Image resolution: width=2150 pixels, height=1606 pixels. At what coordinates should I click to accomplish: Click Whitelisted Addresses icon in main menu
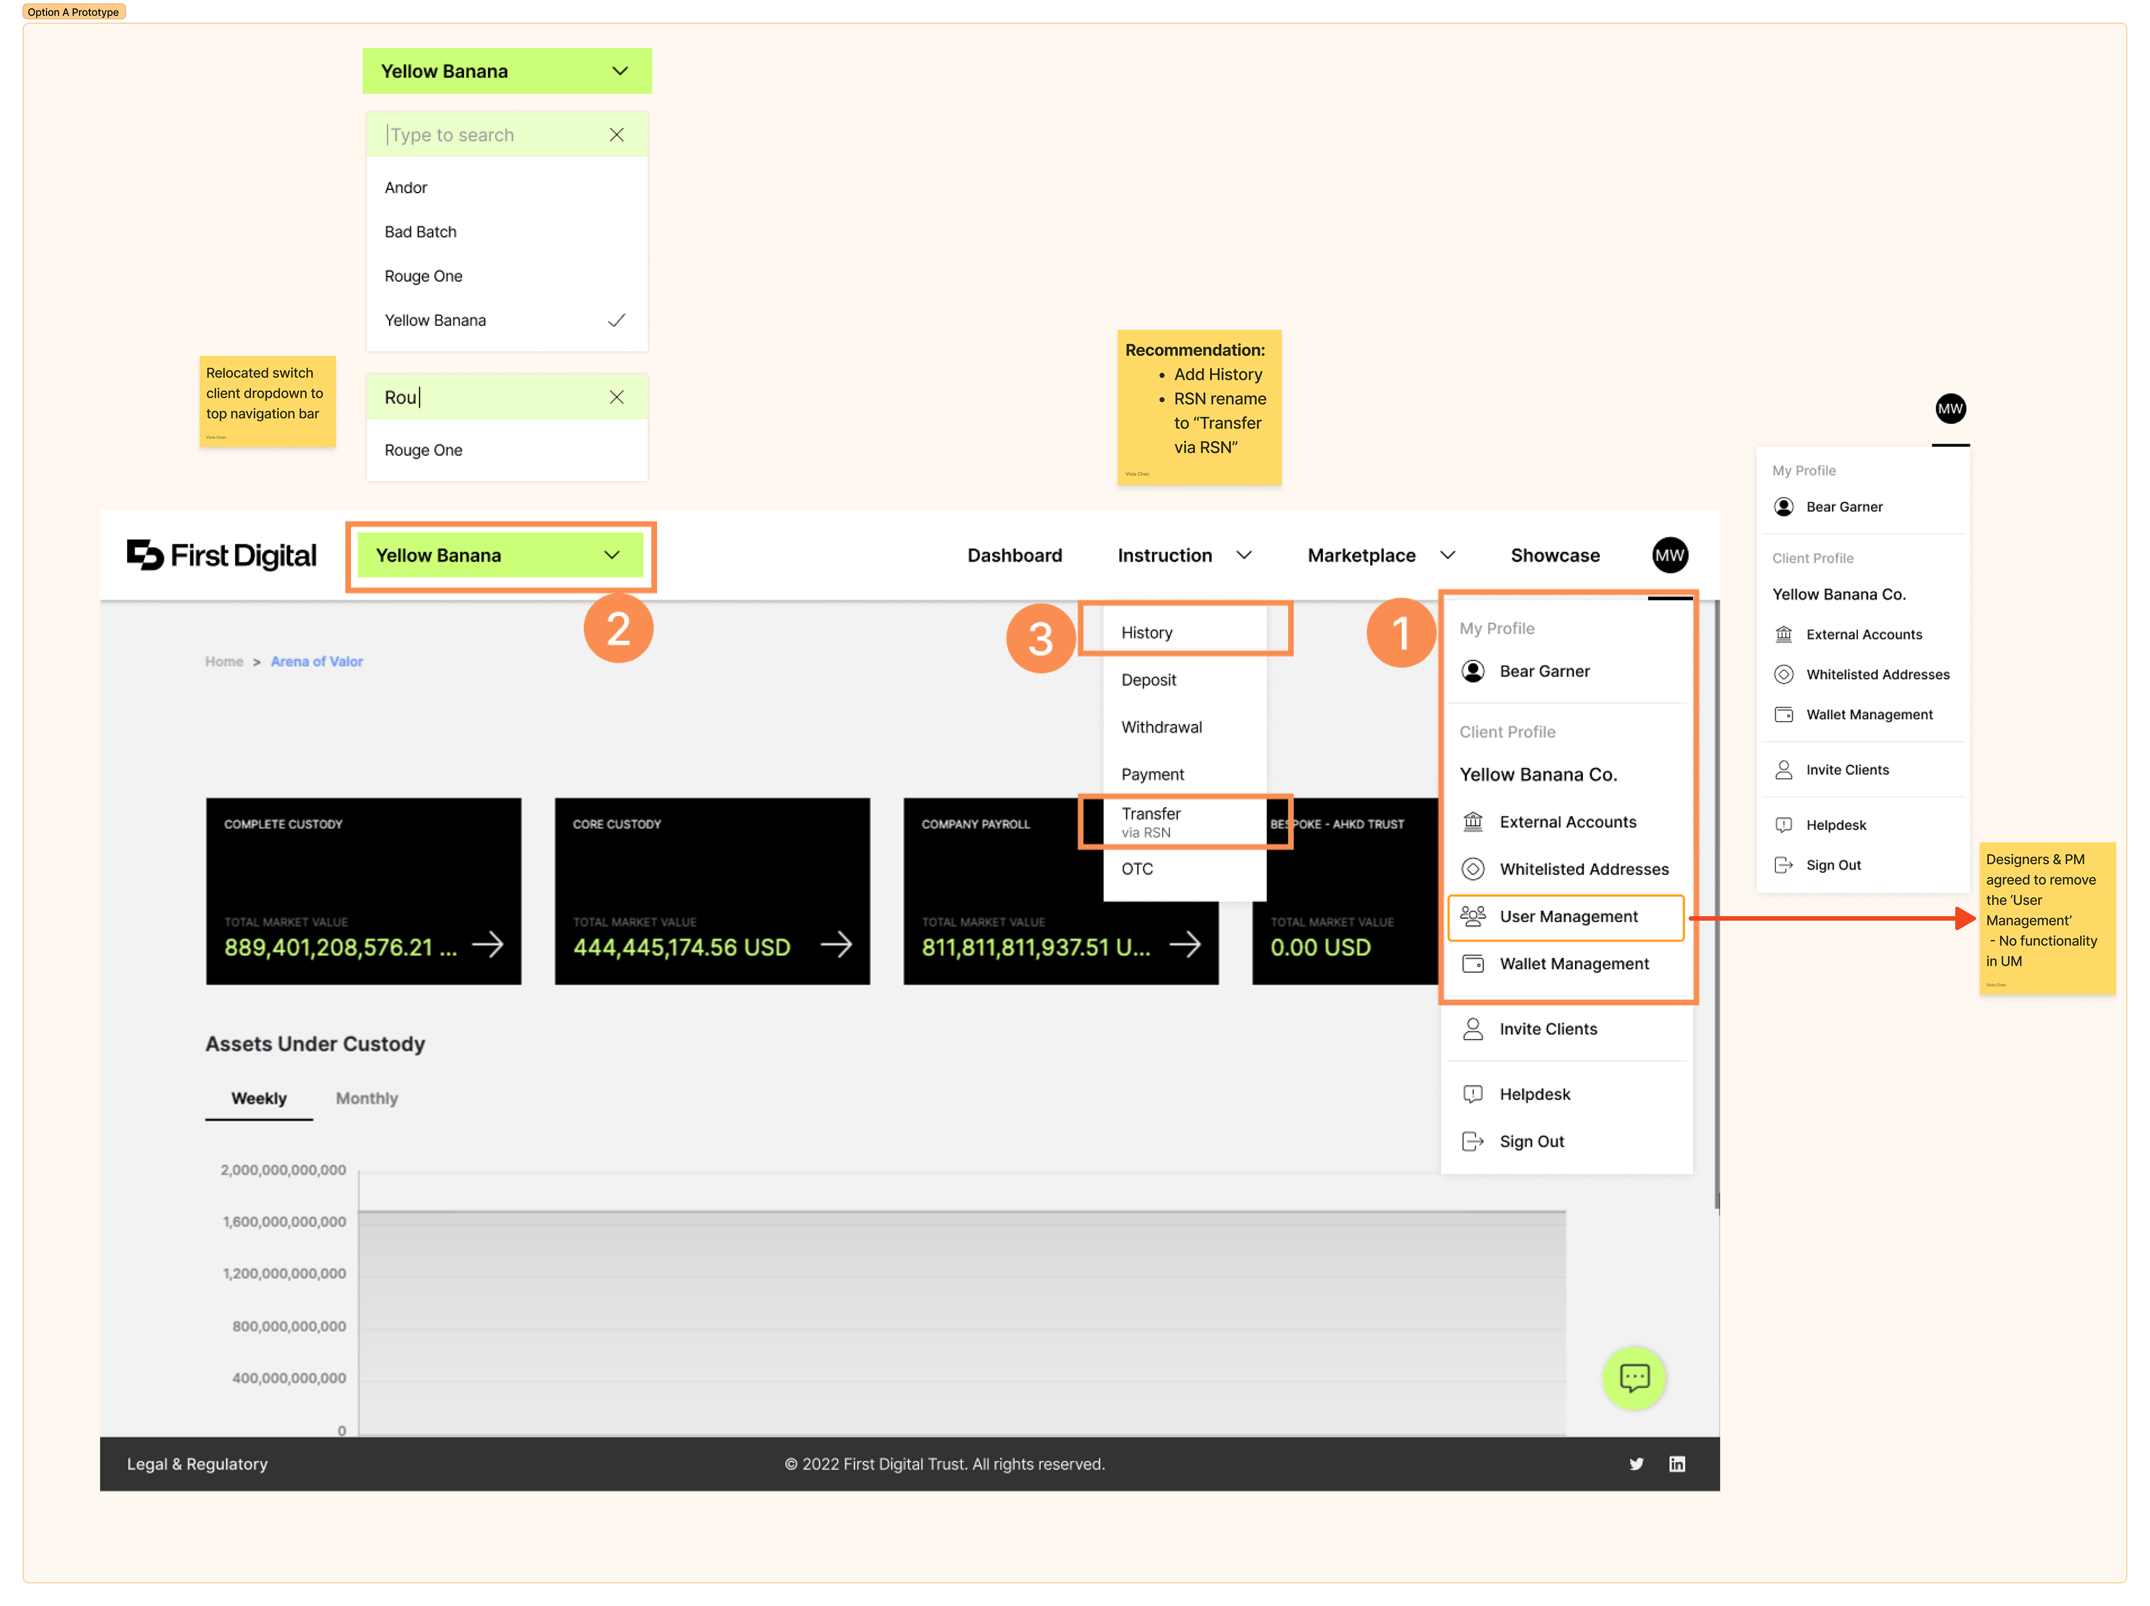tap(1473, 869)
